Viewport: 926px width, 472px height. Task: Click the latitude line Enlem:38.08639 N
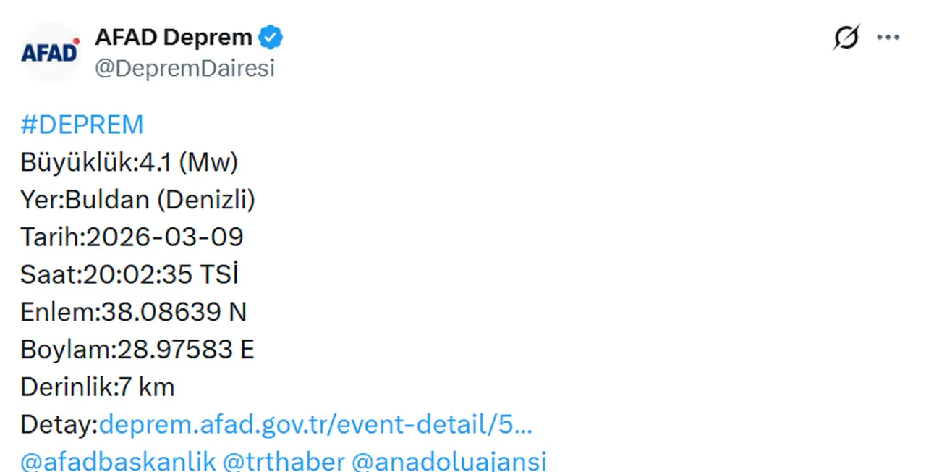(x=134, y=312)
